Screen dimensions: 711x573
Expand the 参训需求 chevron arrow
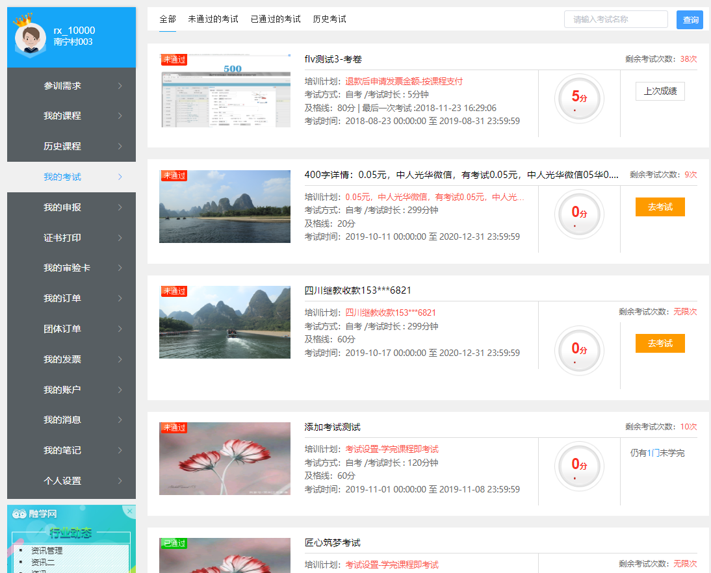point(120,86)
